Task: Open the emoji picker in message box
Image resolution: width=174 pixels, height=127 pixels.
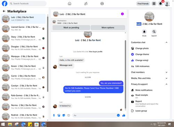Action: point(118,115)
